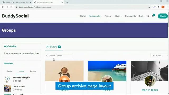The width and height of the screenshot is (169, 95).
Task: Open Wbcom Designs member profile
Action: click(21, 78)
